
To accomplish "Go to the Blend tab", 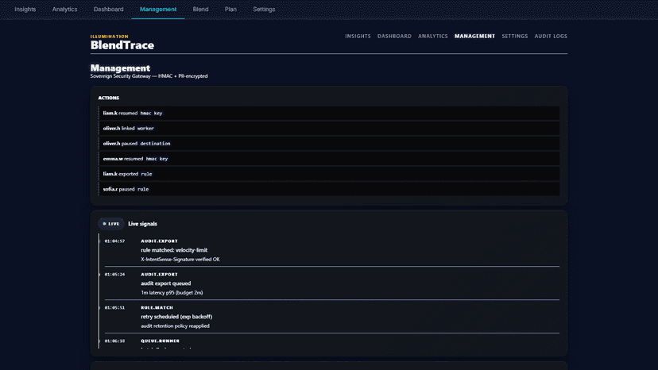I will (200, 10).
